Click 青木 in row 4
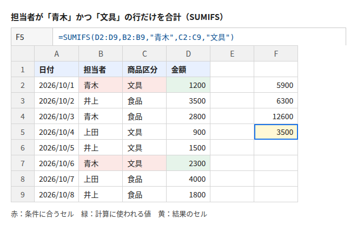Viewport: 357px width, 226px height. tap(101, 117)
